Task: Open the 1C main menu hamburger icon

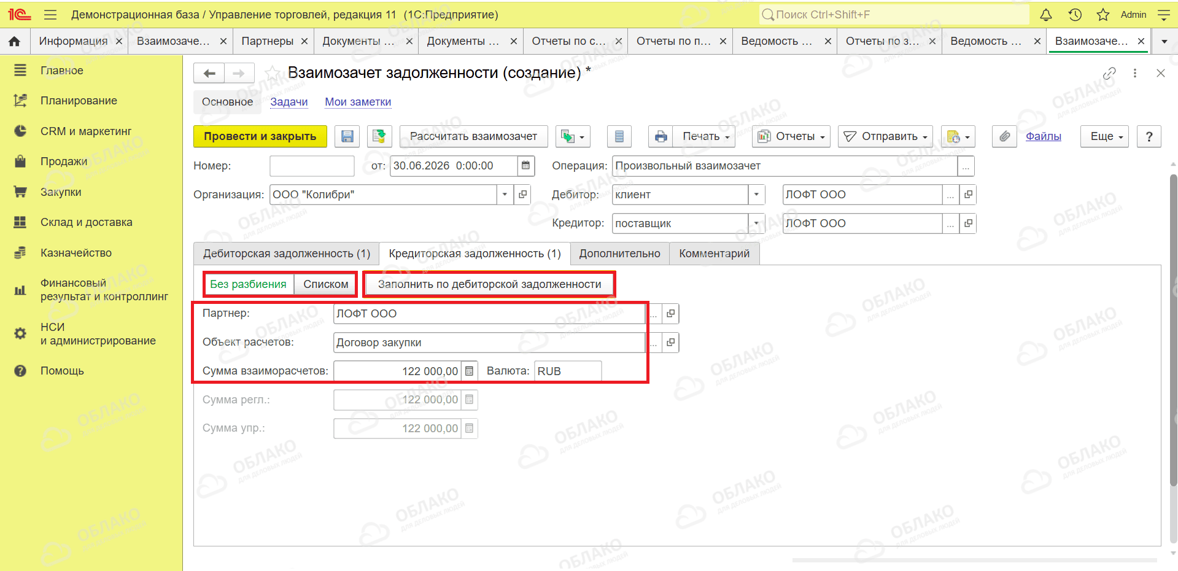Action: (50, 15)
